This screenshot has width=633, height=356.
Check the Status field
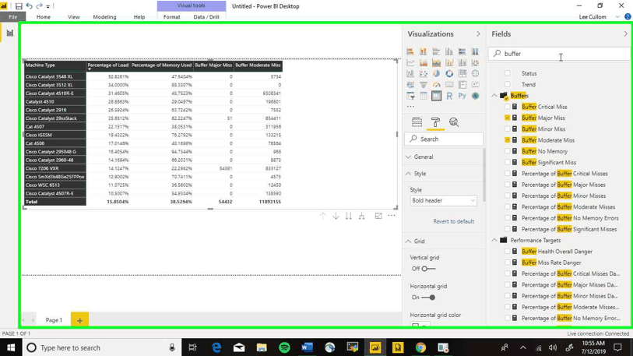tap(508, 73)
